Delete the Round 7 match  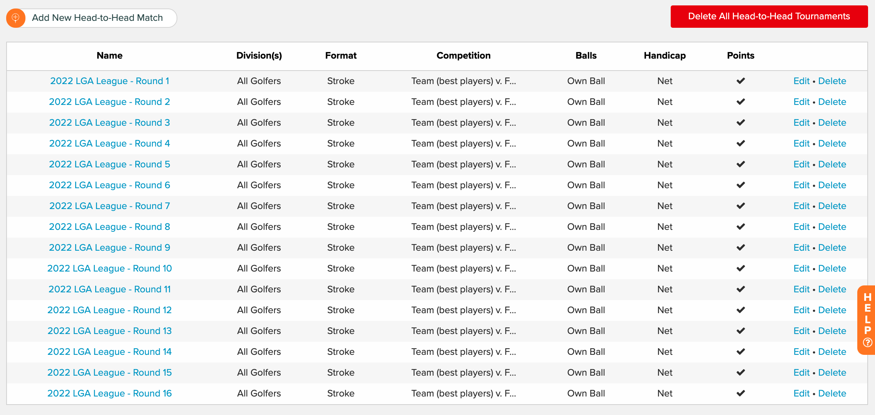(832, 206)
